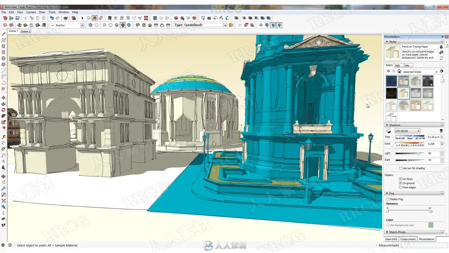
Task: Select the white outline style thumbnail in last row
Action: [391, 117]
